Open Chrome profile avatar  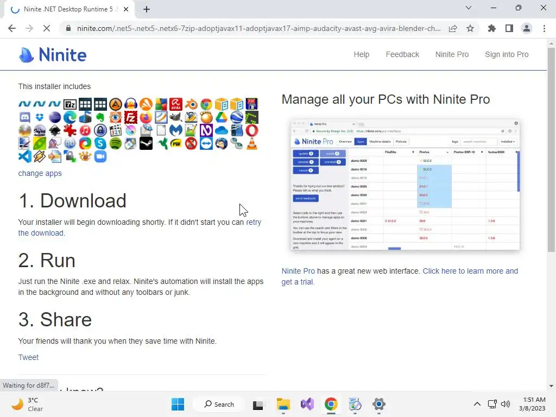(527, 28)
